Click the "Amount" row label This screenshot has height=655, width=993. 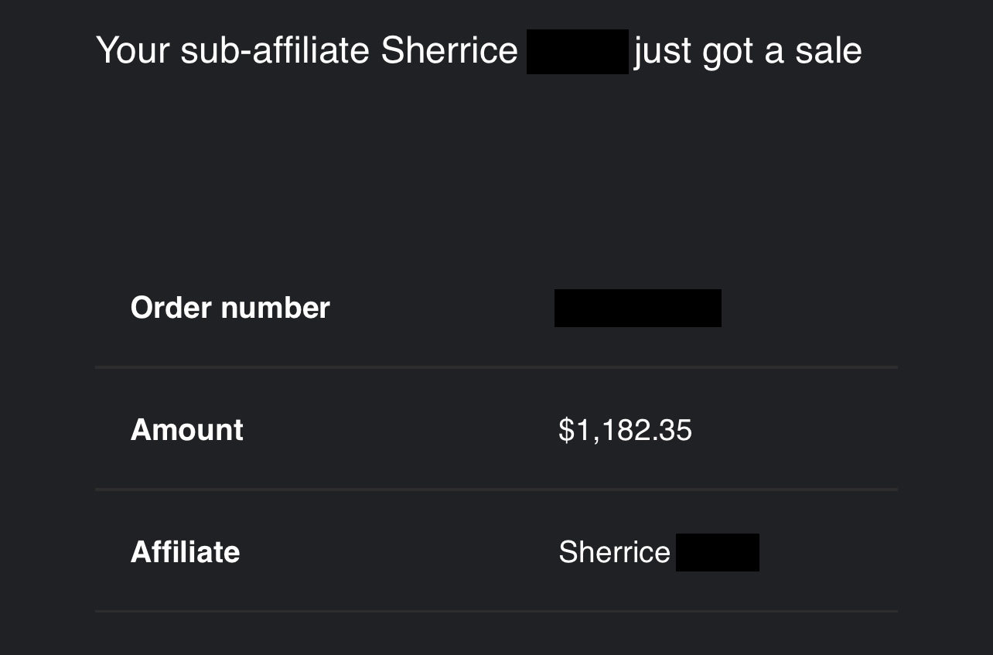186,430
